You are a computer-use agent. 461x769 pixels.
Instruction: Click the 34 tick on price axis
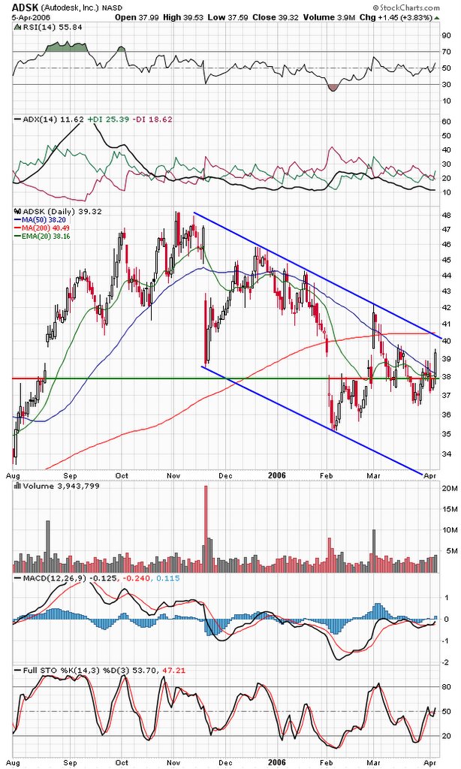446,454
